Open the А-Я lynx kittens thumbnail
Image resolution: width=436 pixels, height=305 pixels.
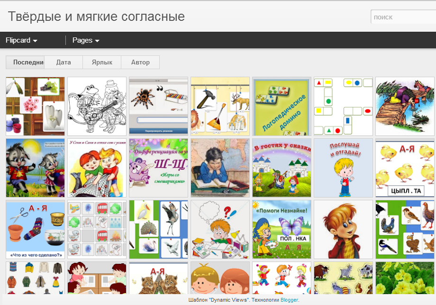point(158,278)
